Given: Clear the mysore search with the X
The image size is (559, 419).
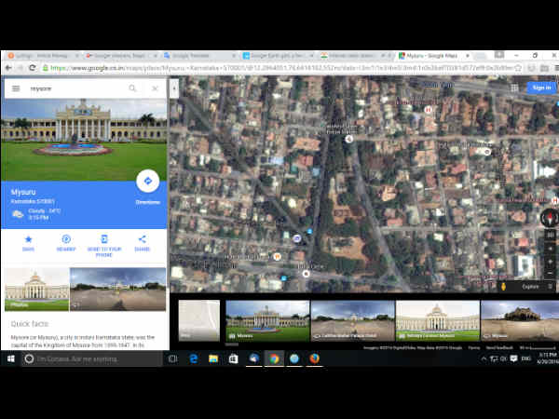Looking at the screenshot, I should [x=155, y=88].
